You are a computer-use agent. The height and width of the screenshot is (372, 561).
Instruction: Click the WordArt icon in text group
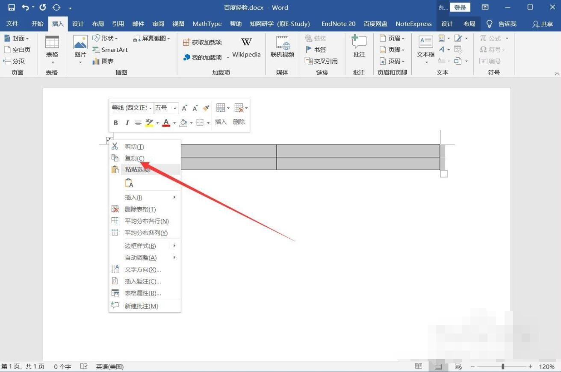tap(442, 50)
